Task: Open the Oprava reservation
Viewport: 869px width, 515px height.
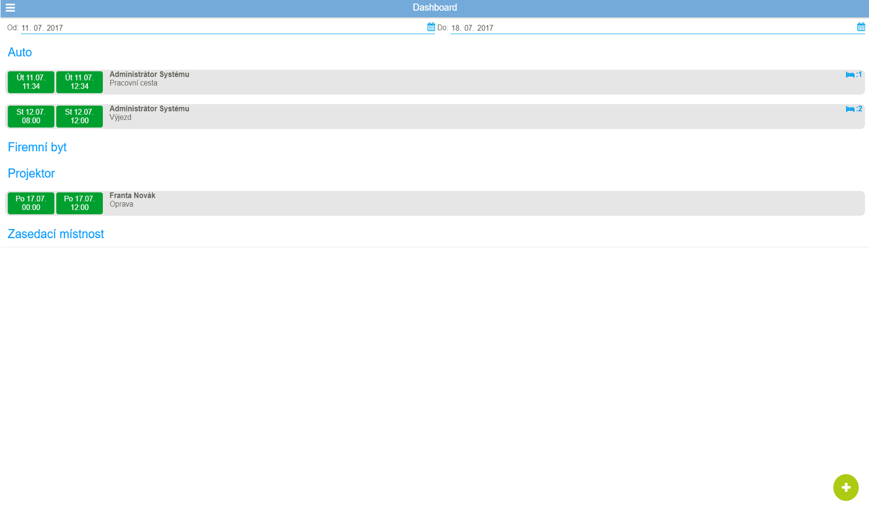Action: pos(435,203)
